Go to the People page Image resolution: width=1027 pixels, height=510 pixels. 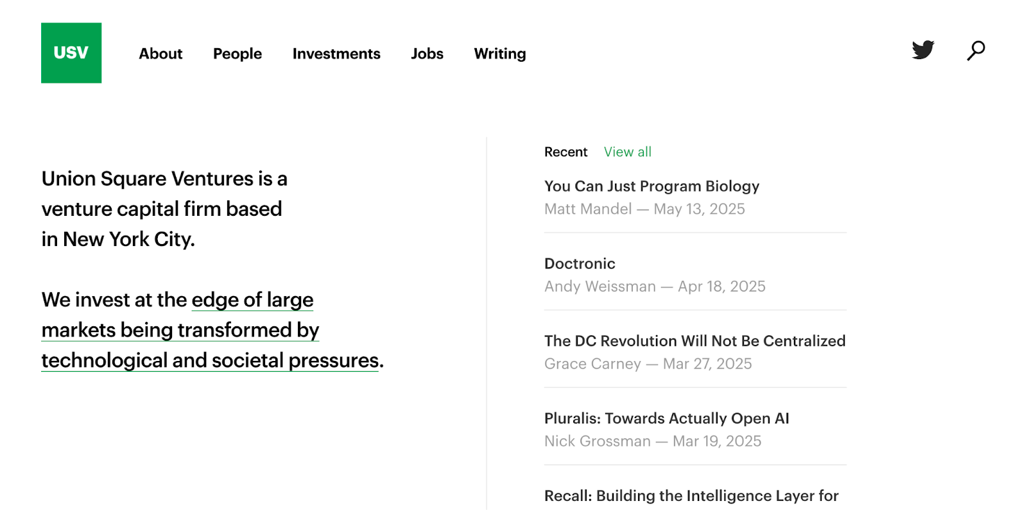tap(237, 54)
